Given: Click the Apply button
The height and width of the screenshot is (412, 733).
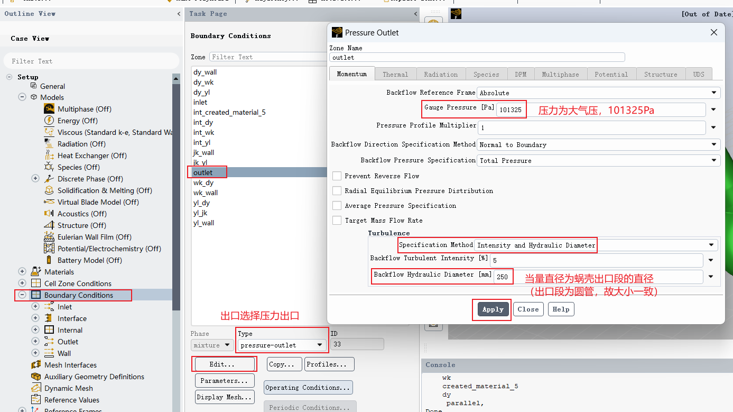Looking at the screenshot, I should pyautogui.click(x=493, y=309).
